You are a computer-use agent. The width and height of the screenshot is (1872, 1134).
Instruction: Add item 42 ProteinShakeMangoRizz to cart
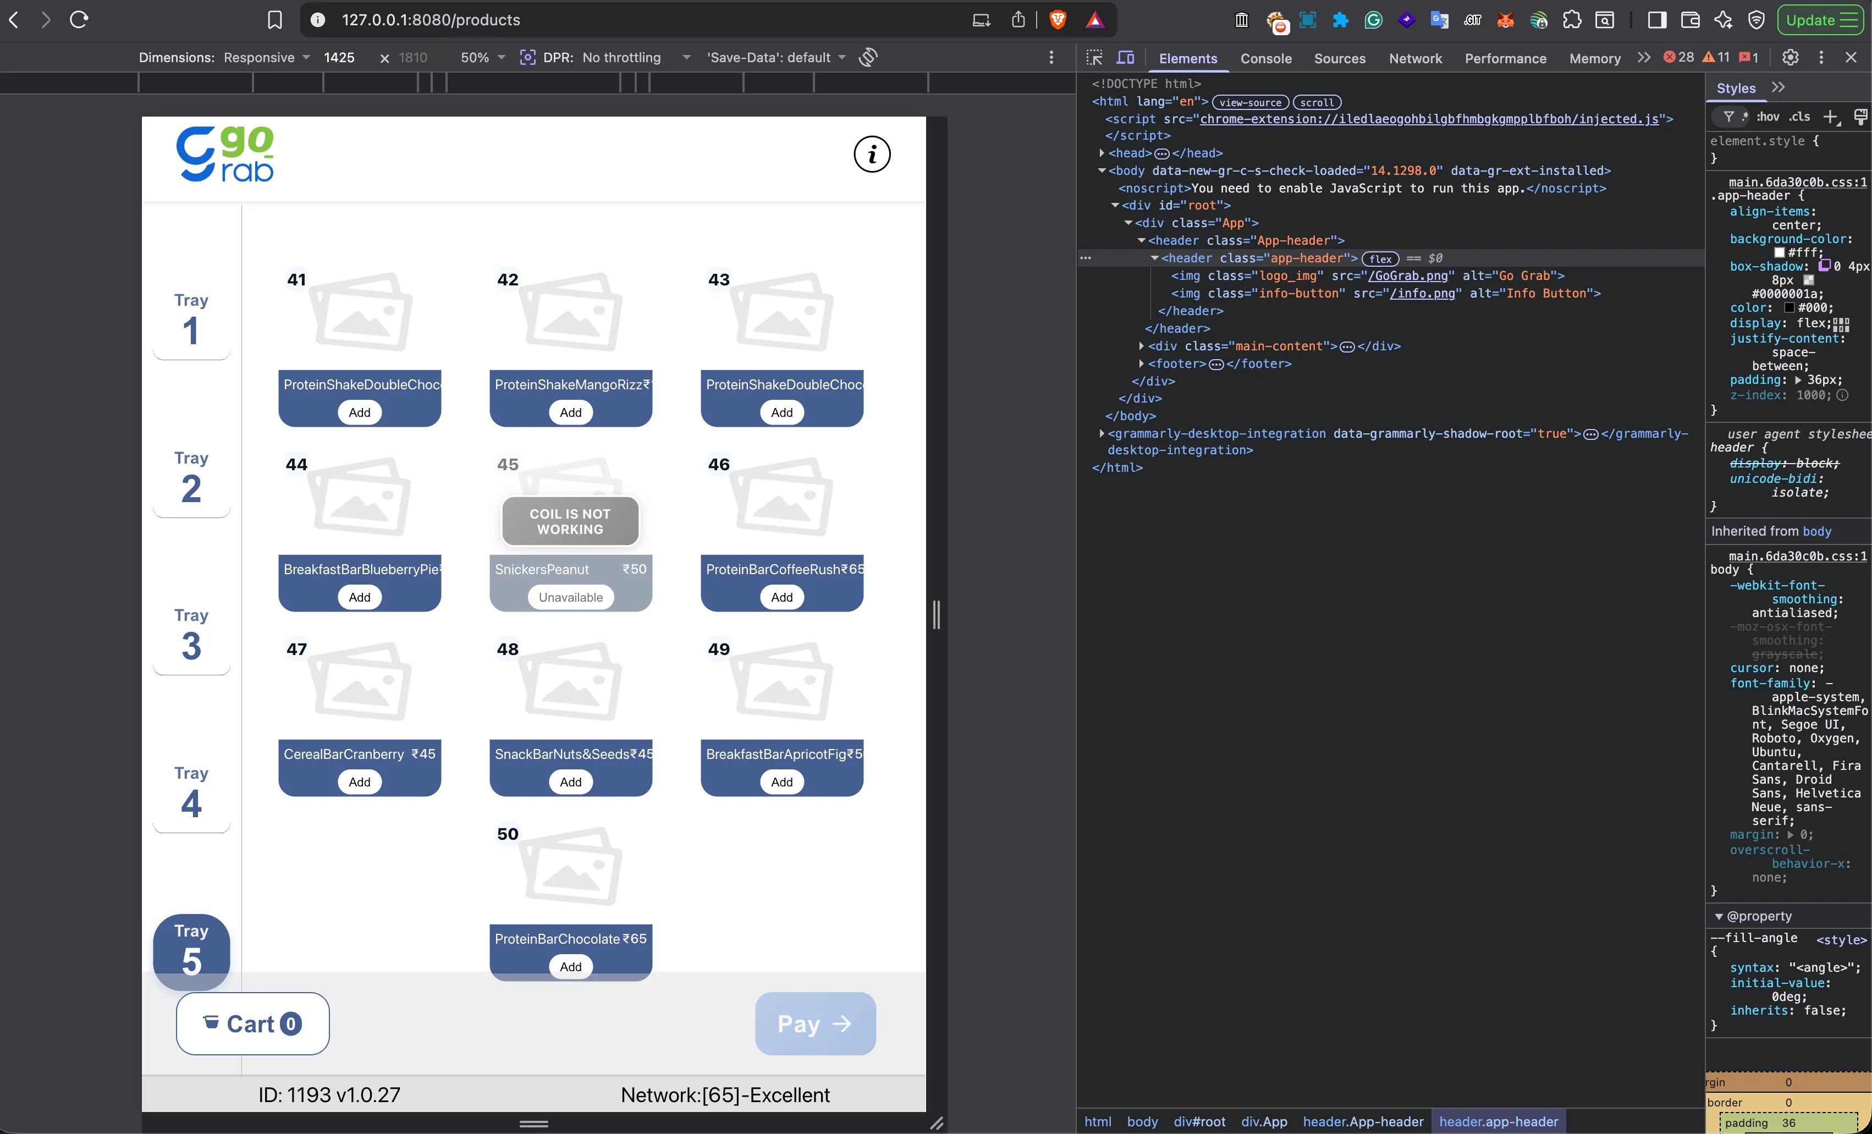coord(571,412)
